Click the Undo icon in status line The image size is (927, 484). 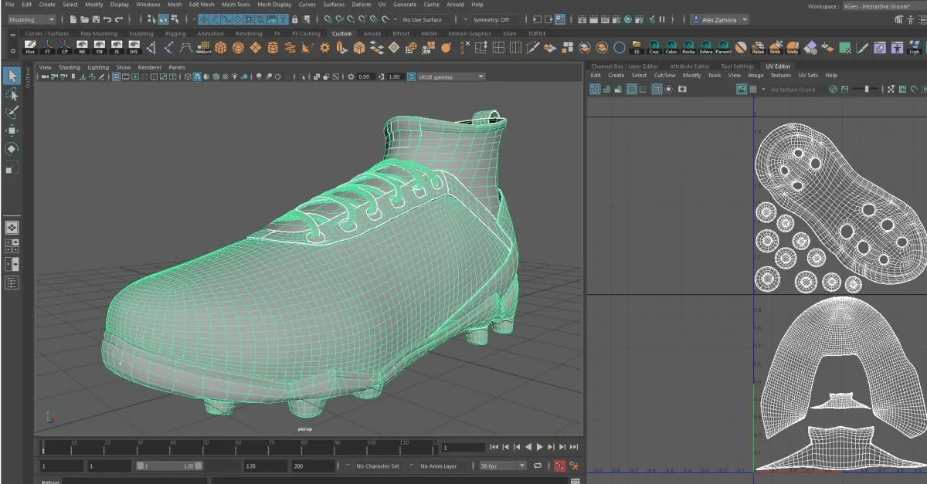tap(108, 19)
